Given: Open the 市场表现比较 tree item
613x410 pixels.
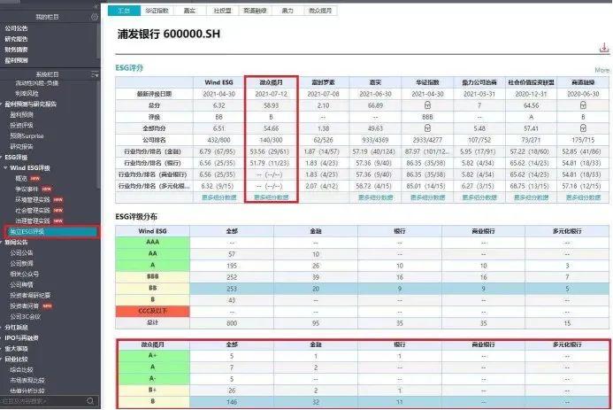Looking at the screenshot, I should 27,380.
